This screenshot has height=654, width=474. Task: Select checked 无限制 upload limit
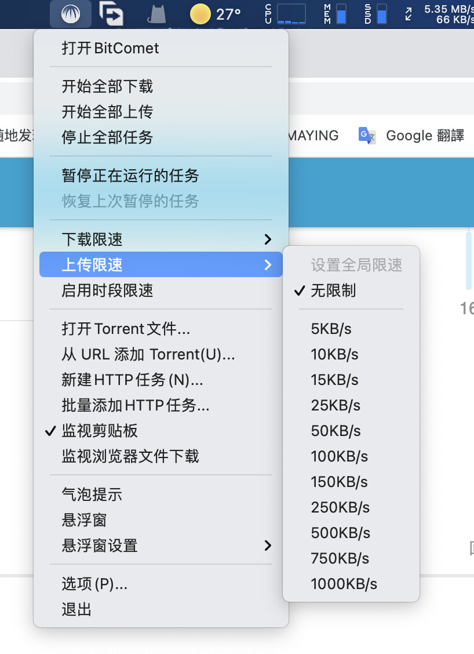351,290
